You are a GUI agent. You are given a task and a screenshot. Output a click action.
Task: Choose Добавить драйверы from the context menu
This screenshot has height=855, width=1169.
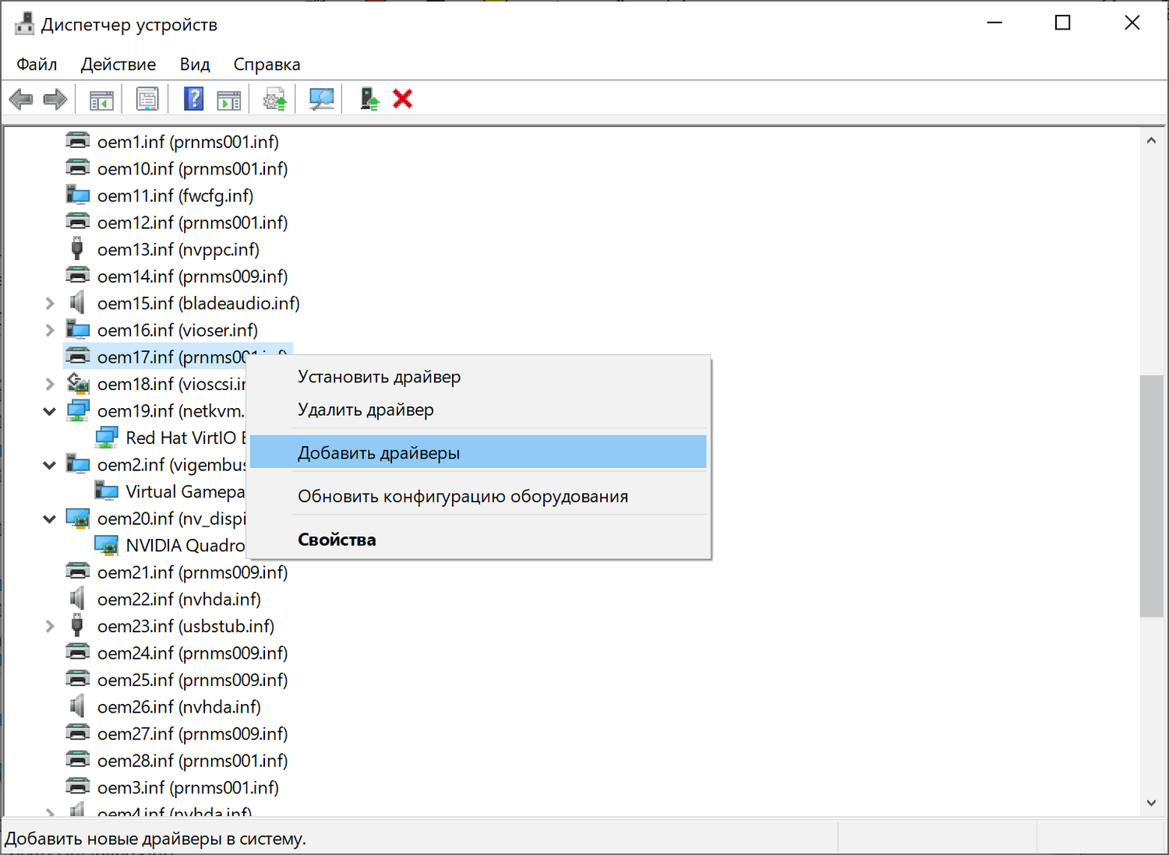tap(479, 452)
